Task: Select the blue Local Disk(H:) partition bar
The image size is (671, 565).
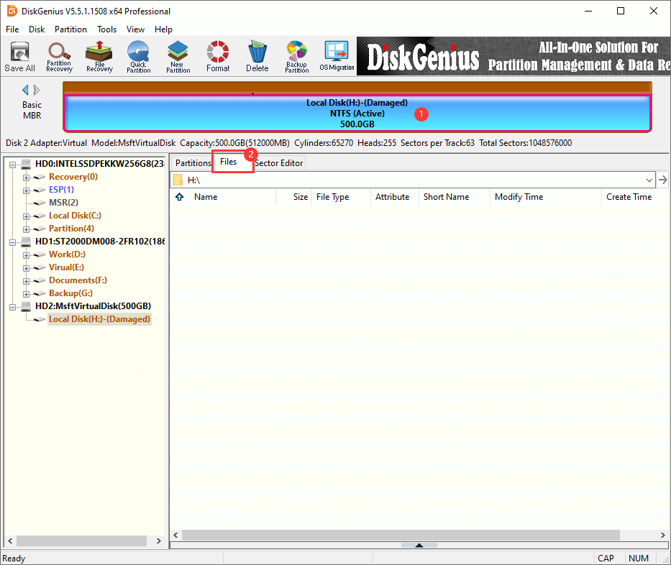Action: [357, 114]
